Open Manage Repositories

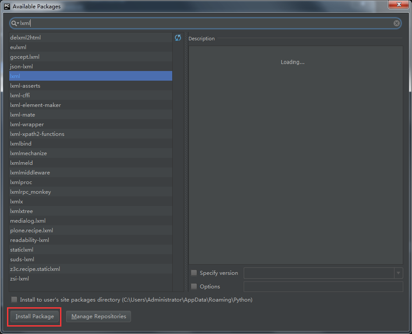99,316
